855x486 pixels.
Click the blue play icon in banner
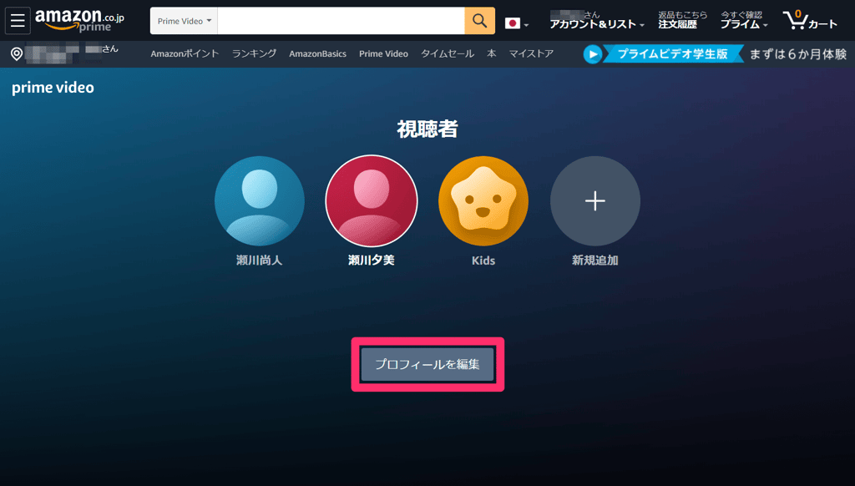(x=593, y=54)
